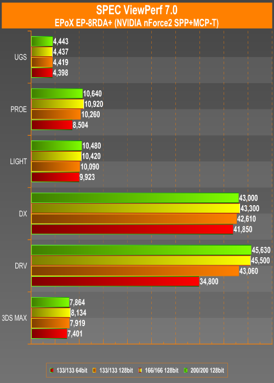Click the DRV orange bar valued 43,060
This screenshot has width=274, height=383.
click(135, 271)
